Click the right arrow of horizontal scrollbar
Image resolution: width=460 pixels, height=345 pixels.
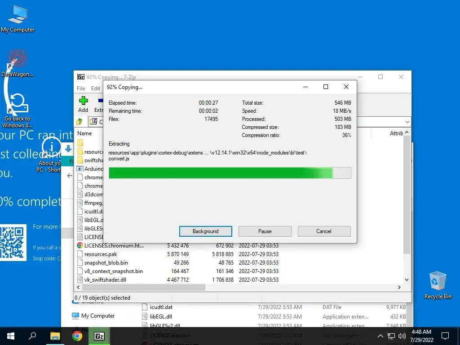click(x=399, y=287)
